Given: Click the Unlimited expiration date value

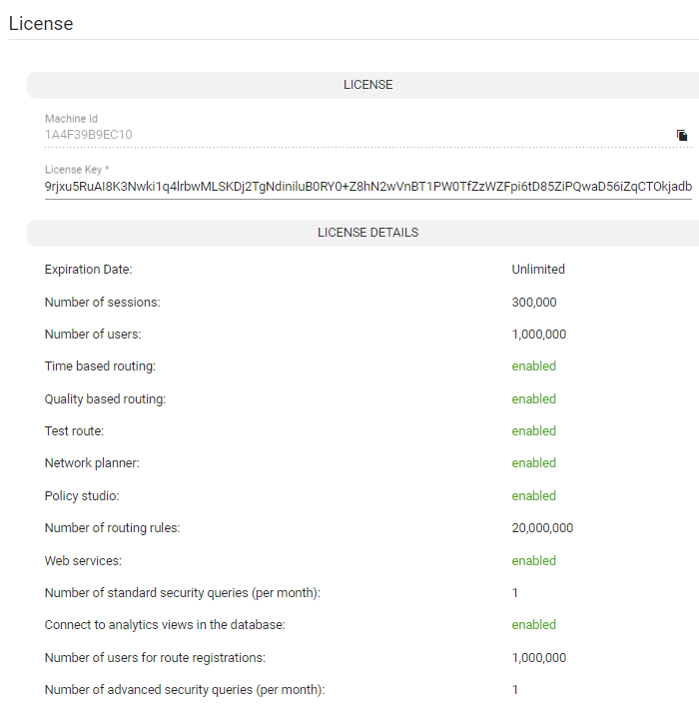Looking at the screenshot, I should click(538, 270).
